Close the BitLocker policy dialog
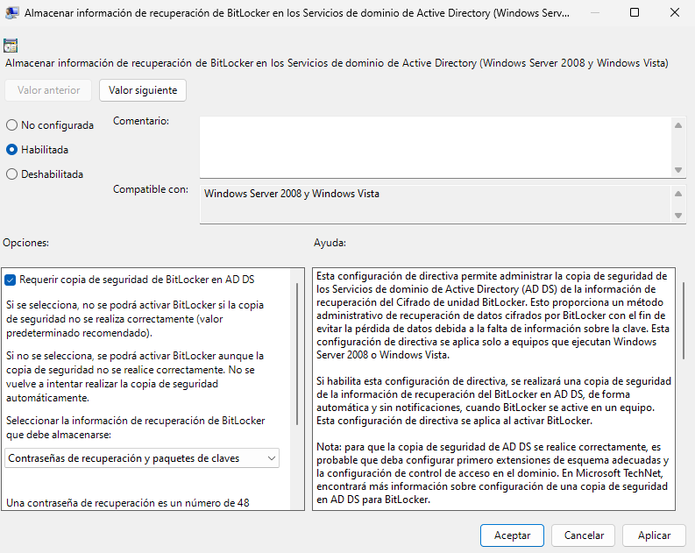This screenshot has height=553, width=695. pos(674,13)
